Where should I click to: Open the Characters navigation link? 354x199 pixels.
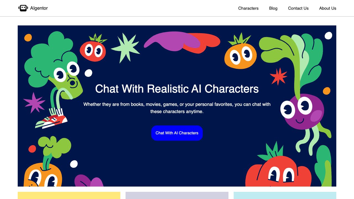[x=248, y=8]
